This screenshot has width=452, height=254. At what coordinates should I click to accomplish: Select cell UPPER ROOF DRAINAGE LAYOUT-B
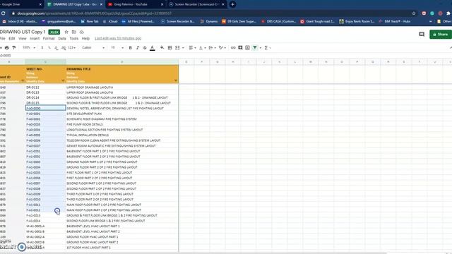coord(122,92)
